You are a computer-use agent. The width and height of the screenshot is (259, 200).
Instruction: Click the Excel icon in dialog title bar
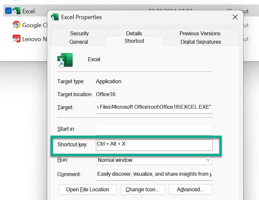click(x=55, y=17)
